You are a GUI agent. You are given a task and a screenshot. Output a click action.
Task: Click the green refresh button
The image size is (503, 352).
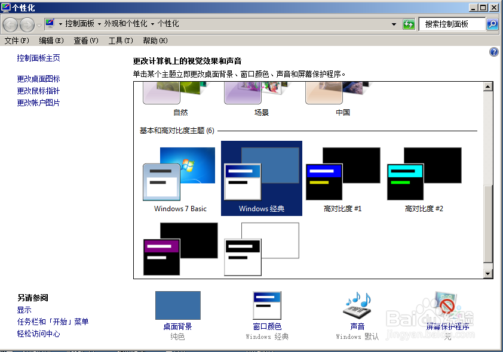(409, 24)
